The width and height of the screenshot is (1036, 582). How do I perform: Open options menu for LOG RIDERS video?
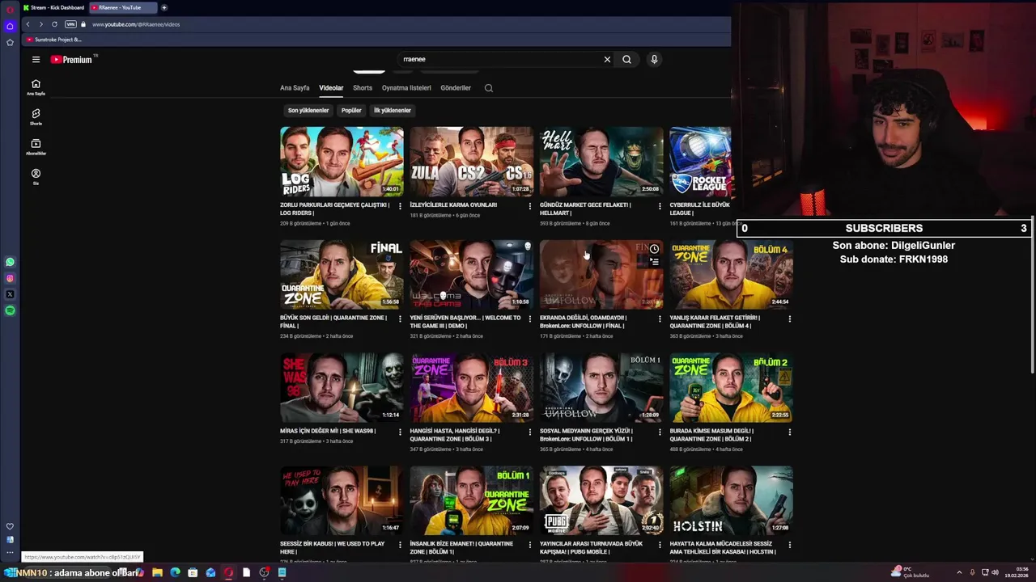click(x=400, y=206)
